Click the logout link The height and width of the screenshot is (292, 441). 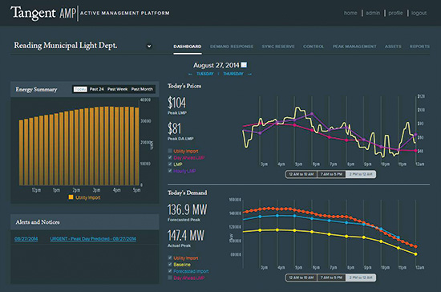pos(419,13)
